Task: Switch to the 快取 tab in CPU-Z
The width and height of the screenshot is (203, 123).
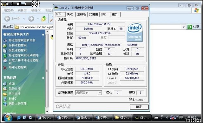Action: click(x=70, y=14)
